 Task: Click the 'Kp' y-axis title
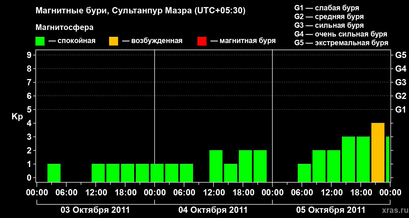[x=17, y=117]
